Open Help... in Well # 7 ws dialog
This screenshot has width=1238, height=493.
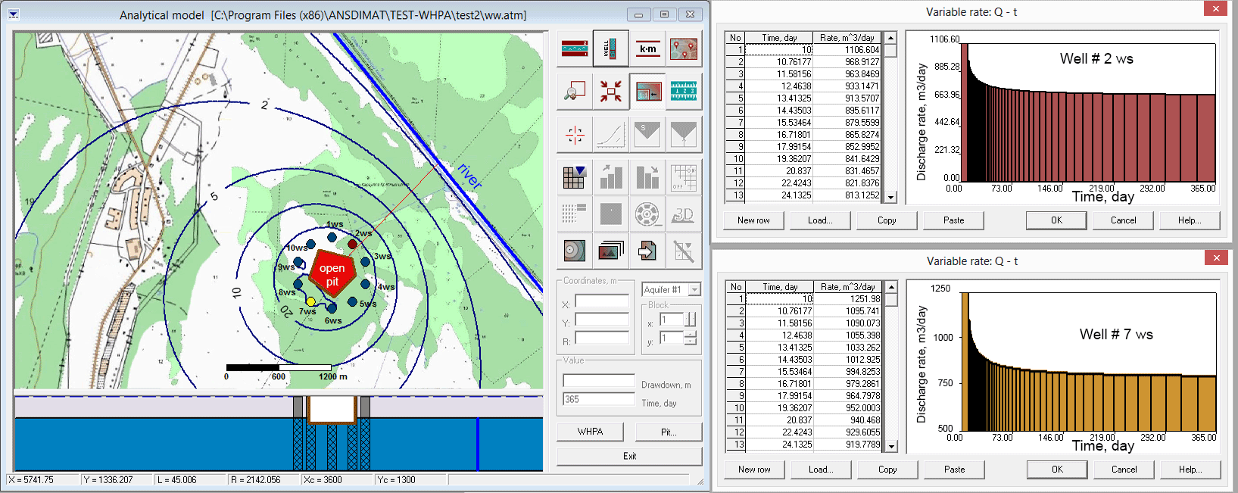pyautogui.click(x=1190, y=470)
